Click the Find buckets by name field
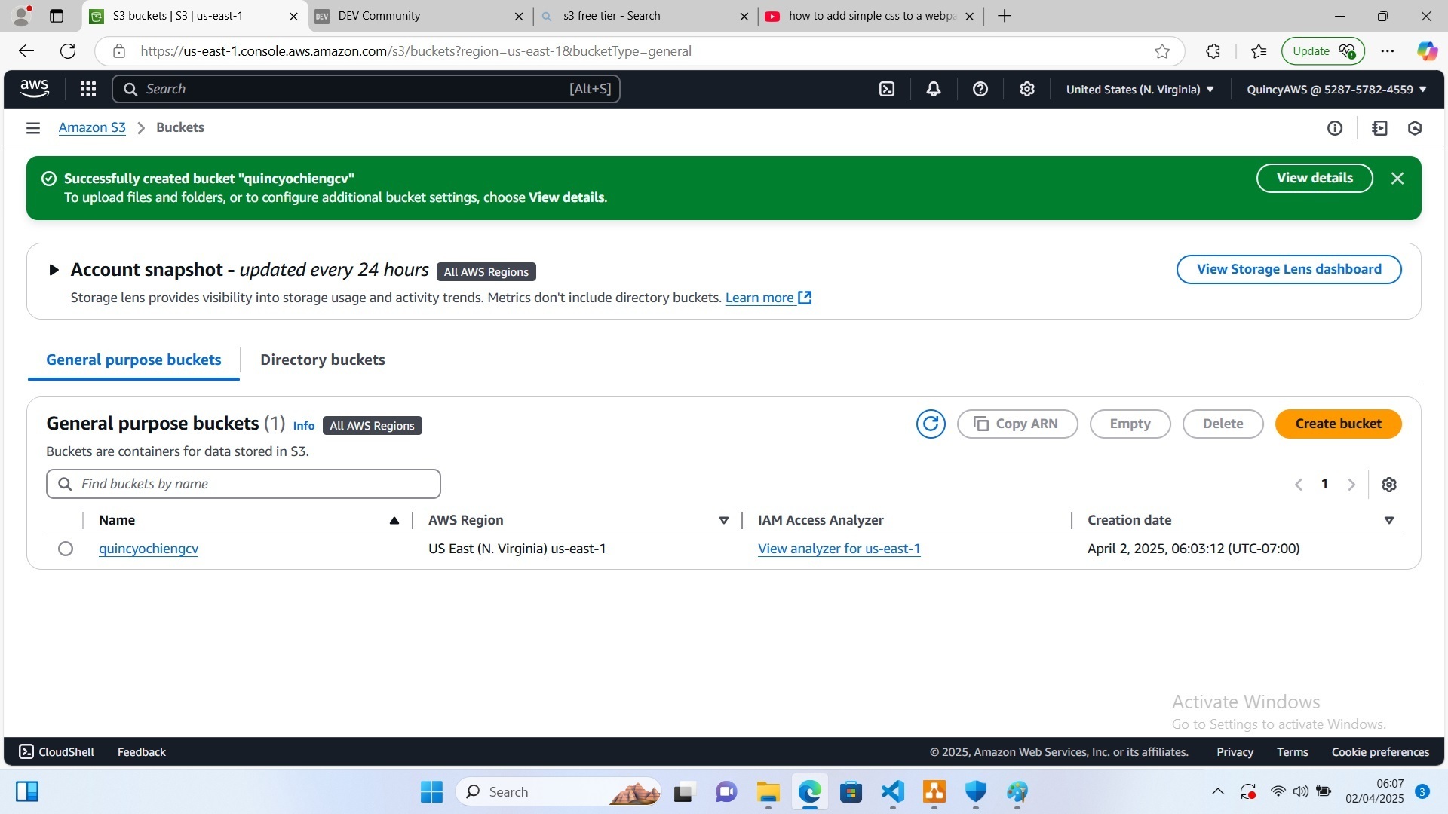1448x814 pixels. pos(244,484)
